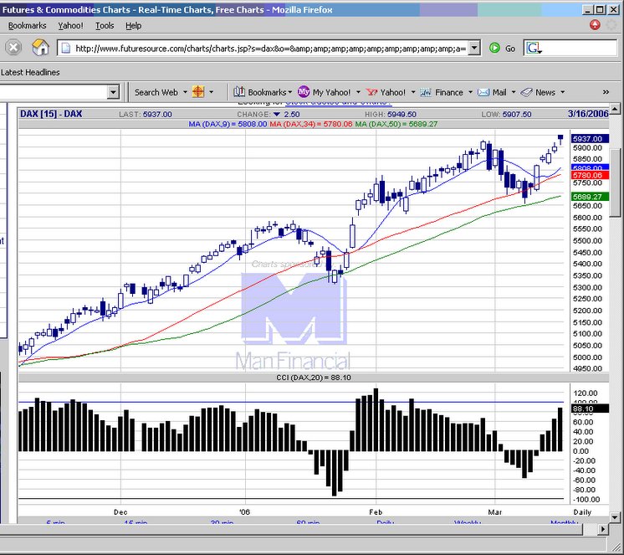
Task: Click the 'LOW: 5907.50' quote text
Action: [506, 115]
